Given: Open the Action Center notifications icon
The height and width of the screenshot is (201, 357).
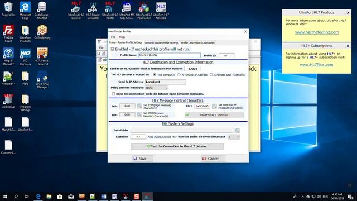Looking at the screenshot, I should pos(350,197).
